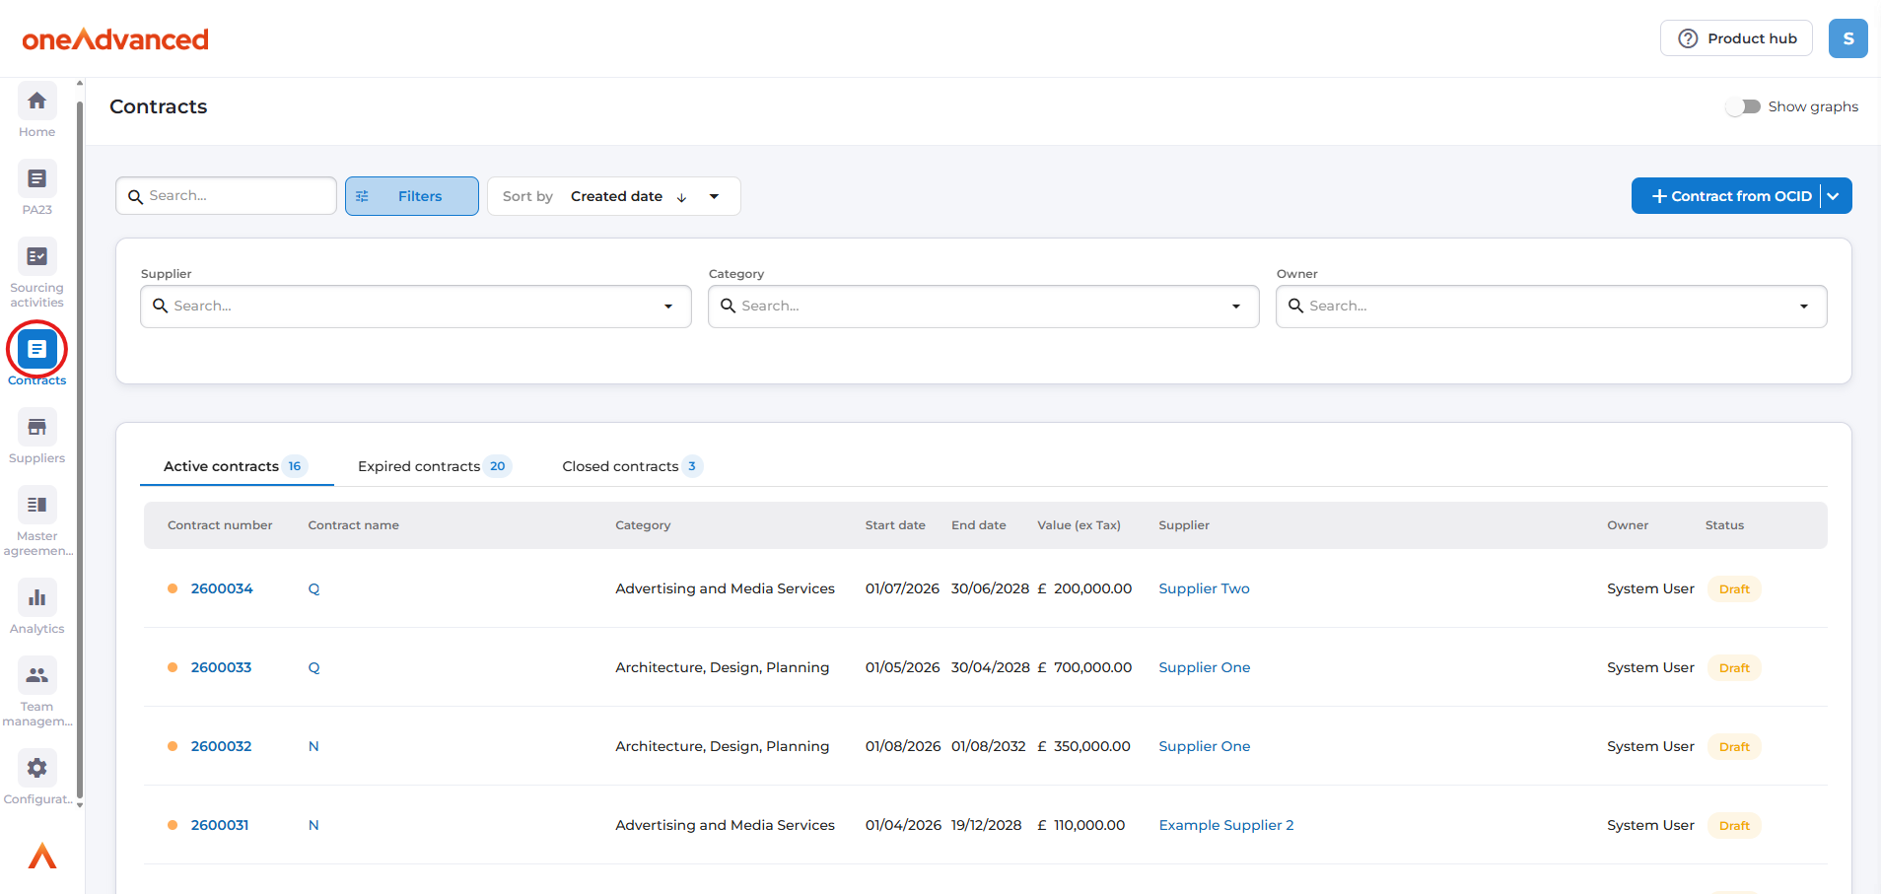The width and height of the screenshot is (1881, 894).
Task: Go to Suppliers in sidebar
Action: coord(36,428)
